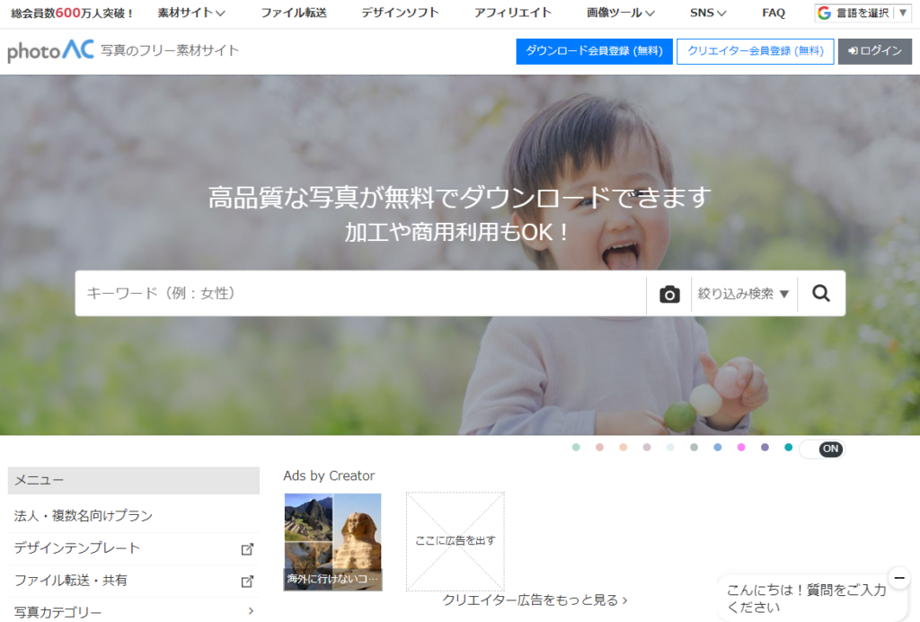Open the ファイル転送 menu item
The height and width of the screenshot is (622, 920).
[x=294, y=13]
